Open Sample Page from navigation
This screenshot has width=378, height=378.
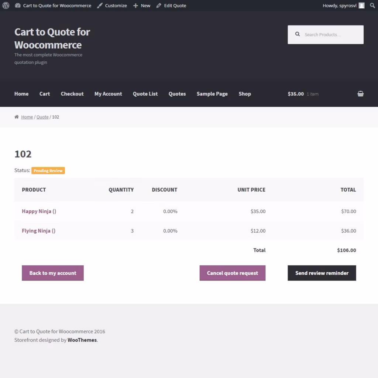[212, 94]
